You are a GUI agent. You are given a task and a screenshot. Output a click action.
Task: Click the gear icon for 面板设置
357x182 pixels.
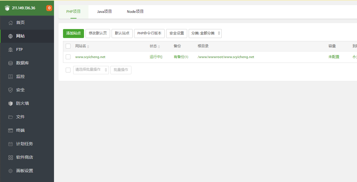pyautogui.click(x=10, y=171)
